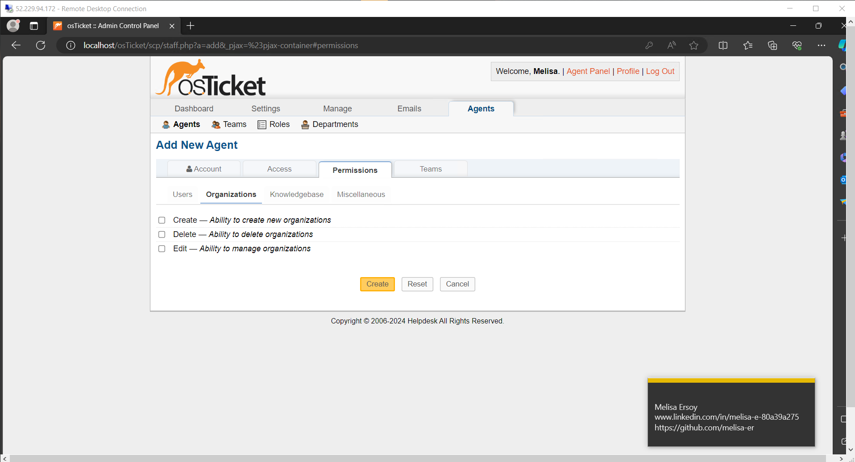Viewport: 855px width, 462px height.
Task: Select the Knowledgebase permissions sub-tab
Action: [297, 195]
